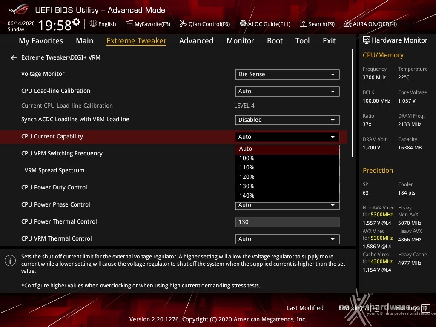The height and width of the screenshot is (327, 436).
Task: Select the CPU Power Thermal Control label
Action: [59, 221]
